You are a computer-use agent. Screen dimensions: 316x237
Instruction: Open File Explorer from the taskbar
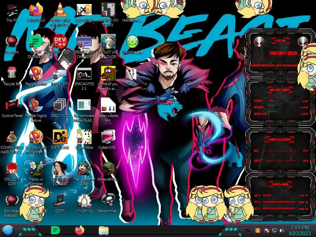[x=104, y=231]
